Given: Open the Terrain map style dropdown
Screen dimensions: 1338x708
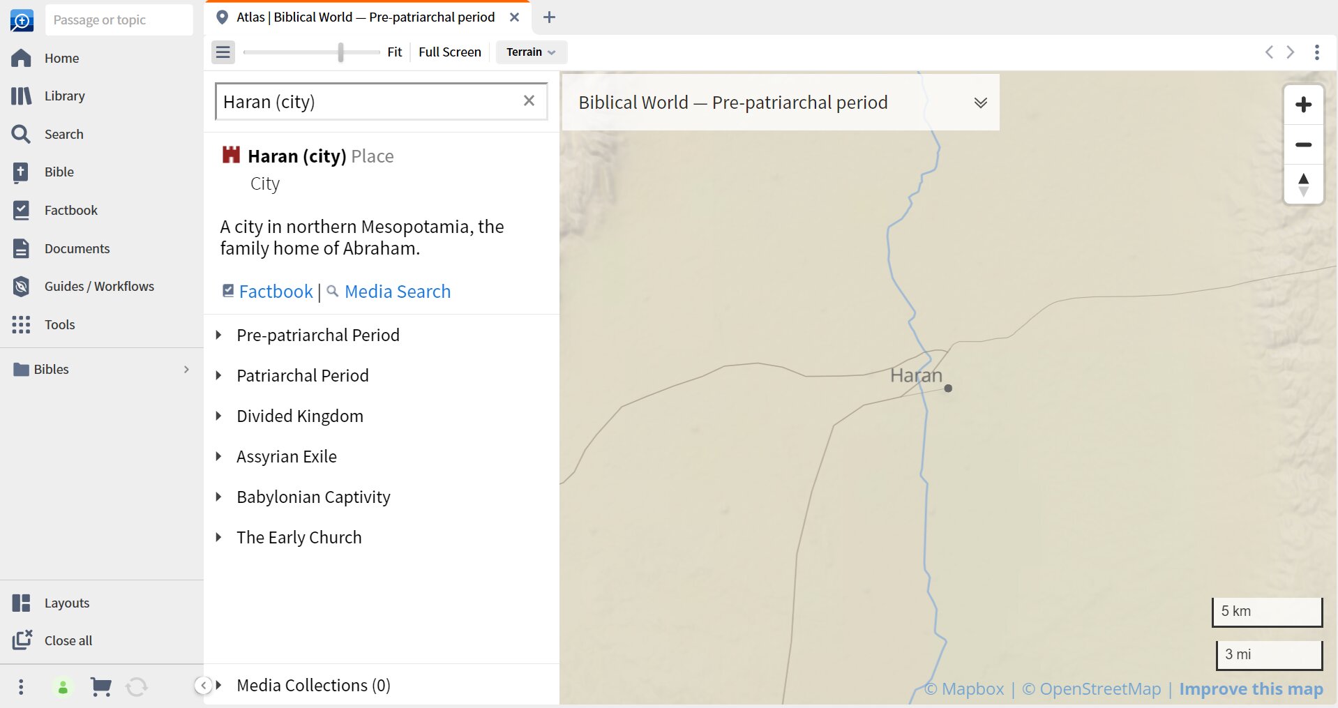Looking at the screenshot, I should [x=530, y=52].
